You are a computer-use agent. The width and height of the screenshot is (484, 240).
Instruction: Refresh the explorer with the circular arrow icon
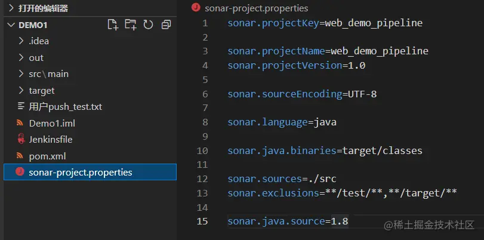(148, 24)
